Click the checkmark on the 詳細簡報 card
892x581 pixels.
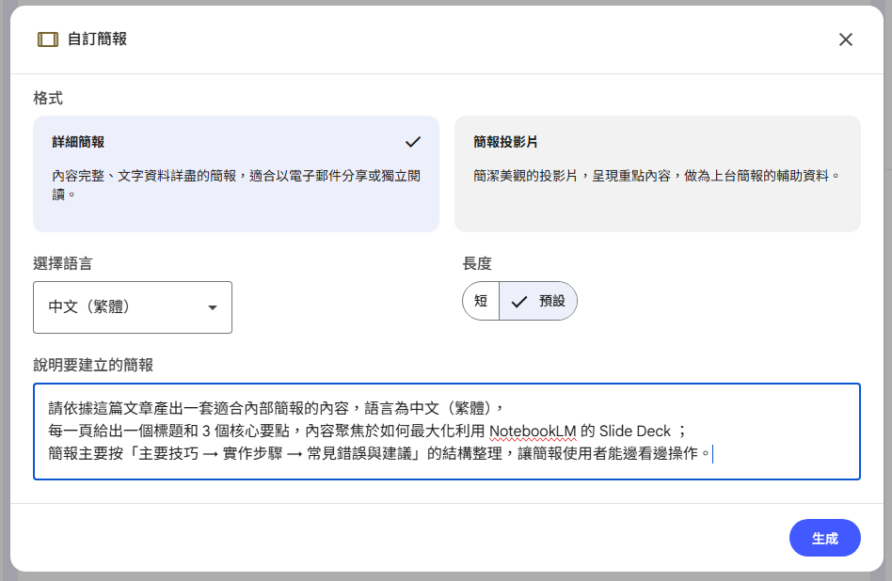[411, 141]
